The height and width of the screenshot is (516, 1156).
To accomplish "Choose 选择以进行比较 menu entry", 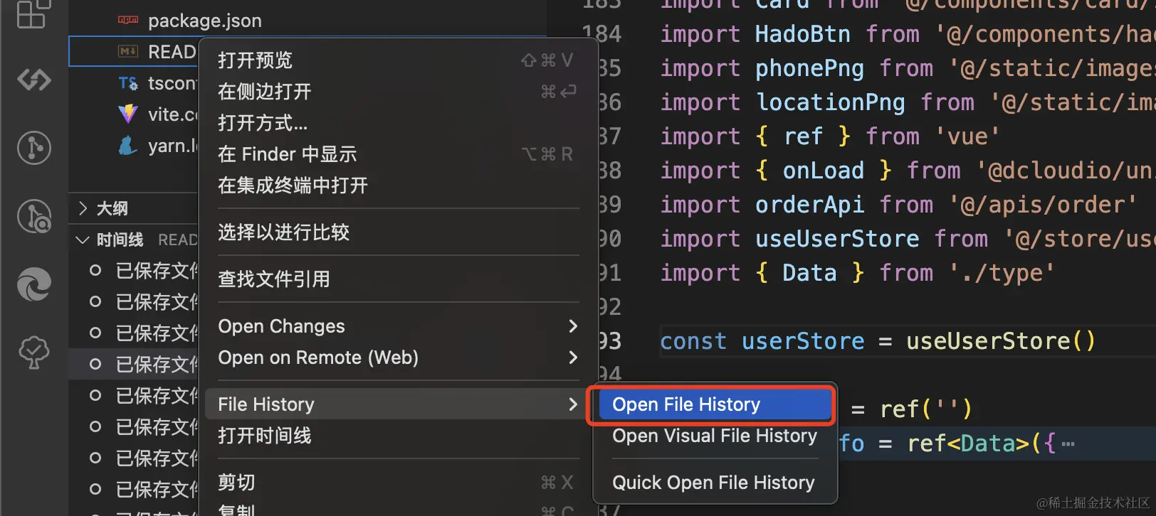I will point(398,232).
